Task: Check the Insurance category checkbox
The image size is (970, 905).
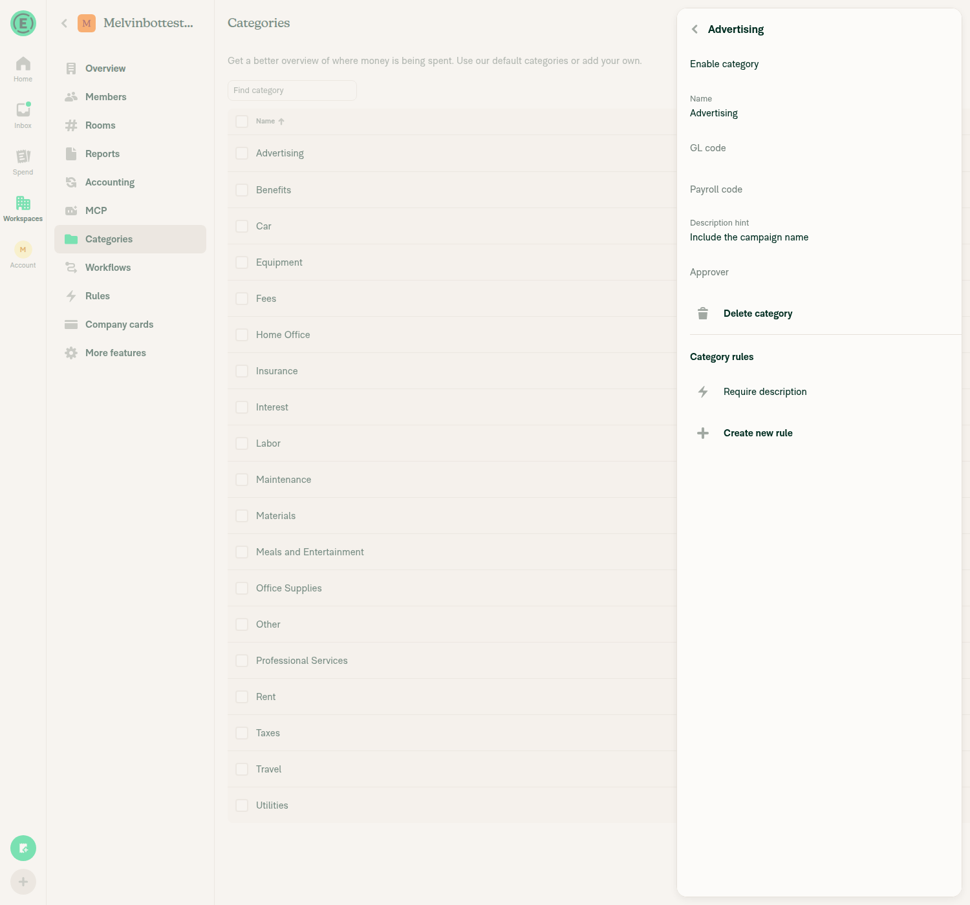Action: point(242,371)
